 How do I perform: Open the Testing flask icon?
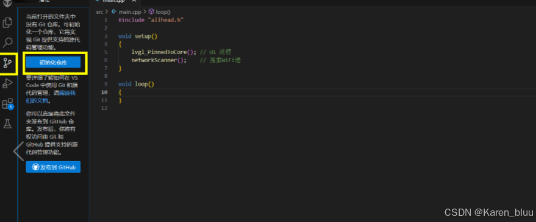pos(7,124)
